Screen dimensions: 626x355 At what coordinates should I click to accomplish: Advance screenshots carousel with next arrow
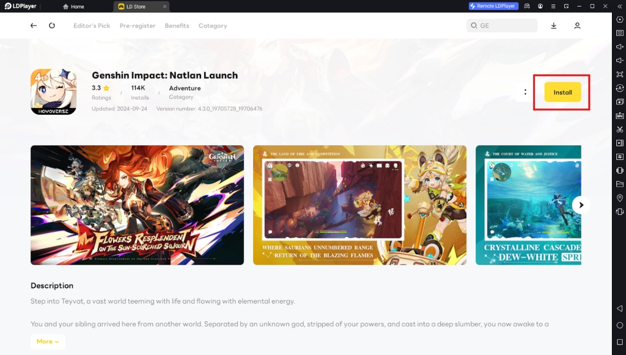coord(581,205)
